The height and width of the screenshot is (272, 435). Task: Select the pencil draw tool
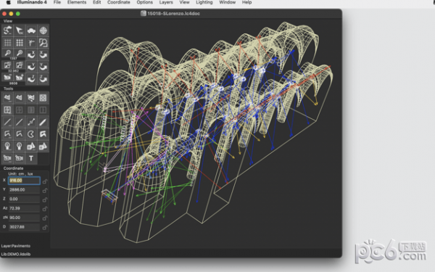pos(43,122)
